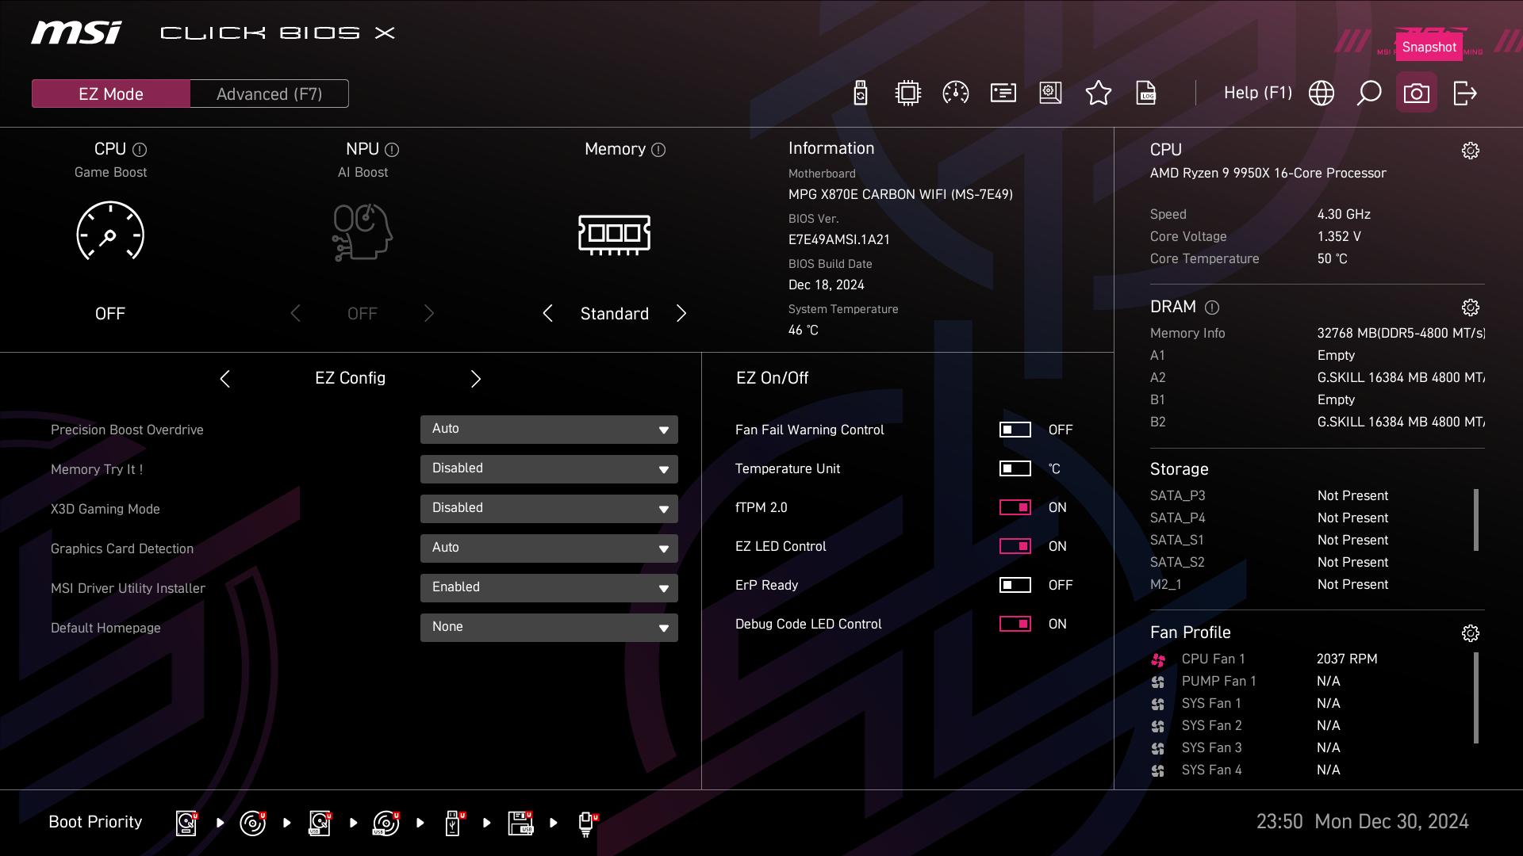Toggle the ErP Ready switch

(1015, 585)
